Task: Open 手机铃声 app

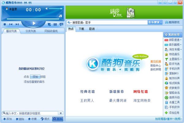Action: tap(172, 69)
